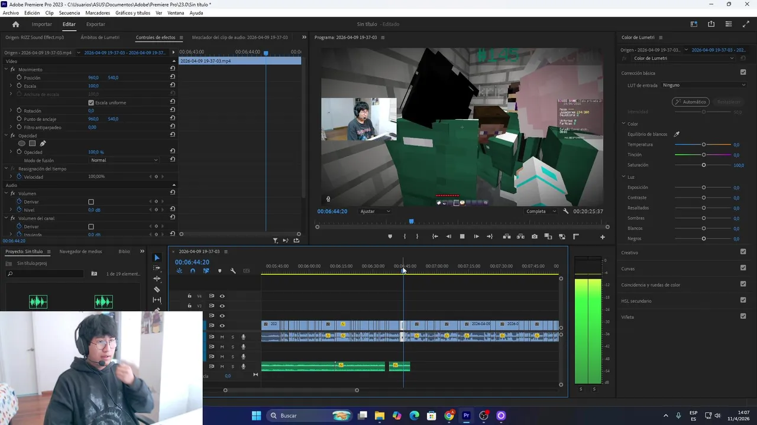Hide the V3 track output eye

[222, 306]
